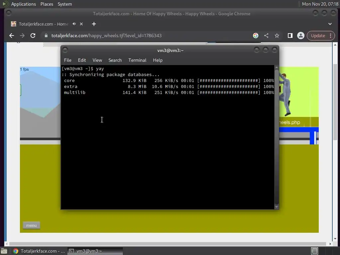
Task: Open a new Chrome tab
Action: [94, 24]
